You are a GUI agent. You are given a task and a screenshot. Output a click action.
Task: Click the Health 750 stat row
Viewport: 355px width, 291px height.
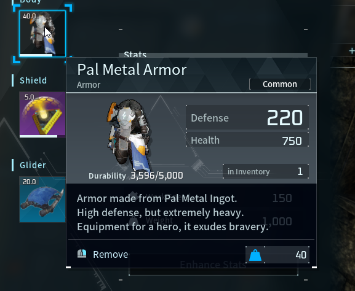coord(247,141)
